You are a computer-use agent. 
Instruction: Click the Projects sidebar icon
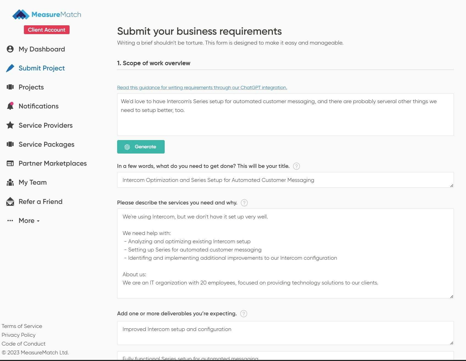tap(10, 87)
